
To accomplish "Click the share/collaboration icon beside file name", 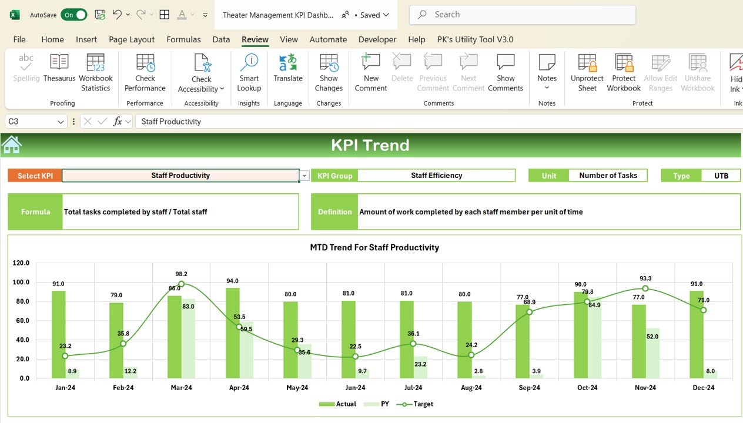I will point(346,15).
